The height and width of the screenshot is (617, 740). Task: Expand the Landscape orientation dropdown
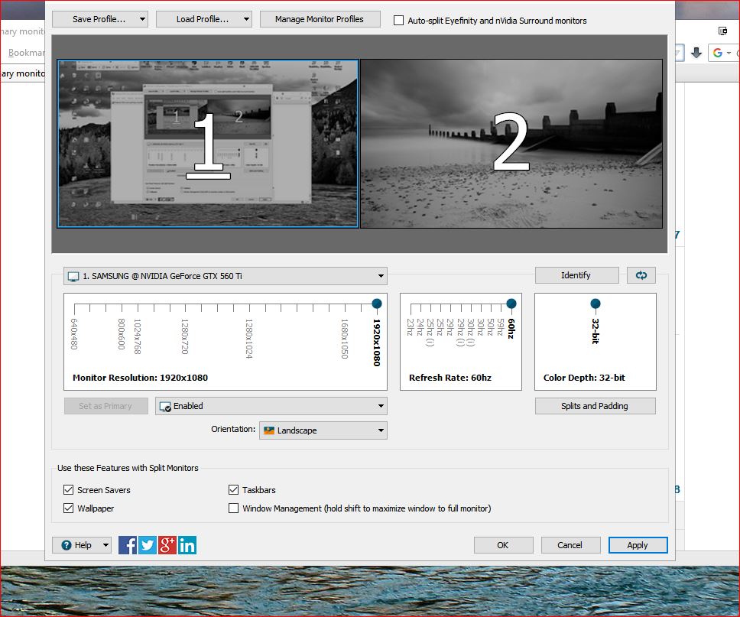click(323, 430)
